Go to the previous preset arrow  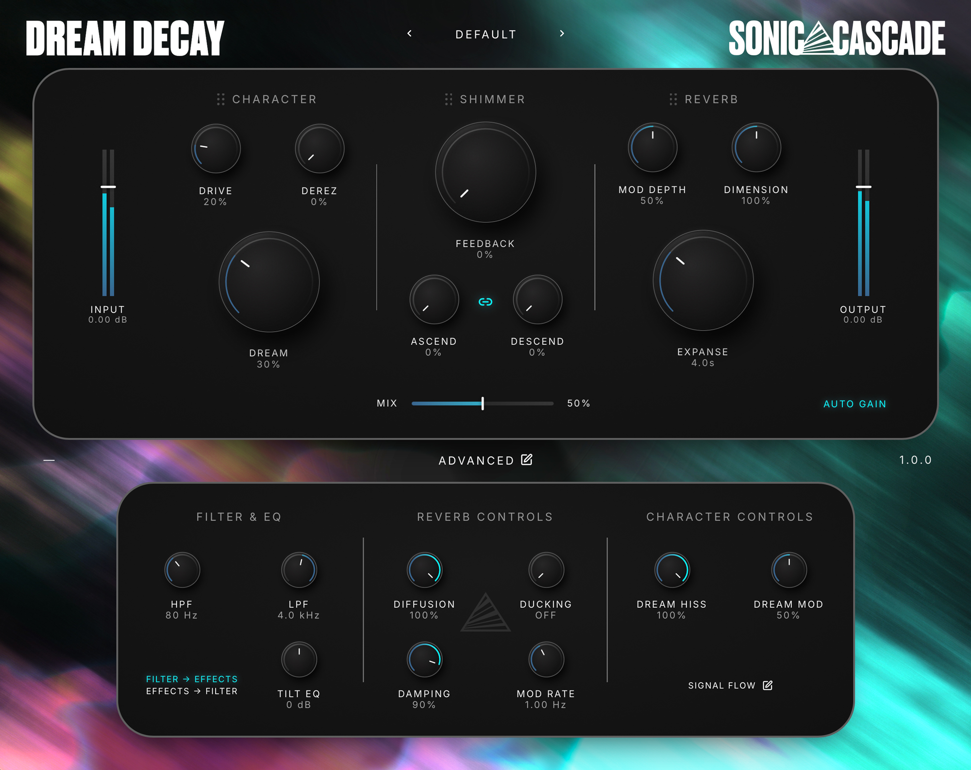(x=410, y=33)
